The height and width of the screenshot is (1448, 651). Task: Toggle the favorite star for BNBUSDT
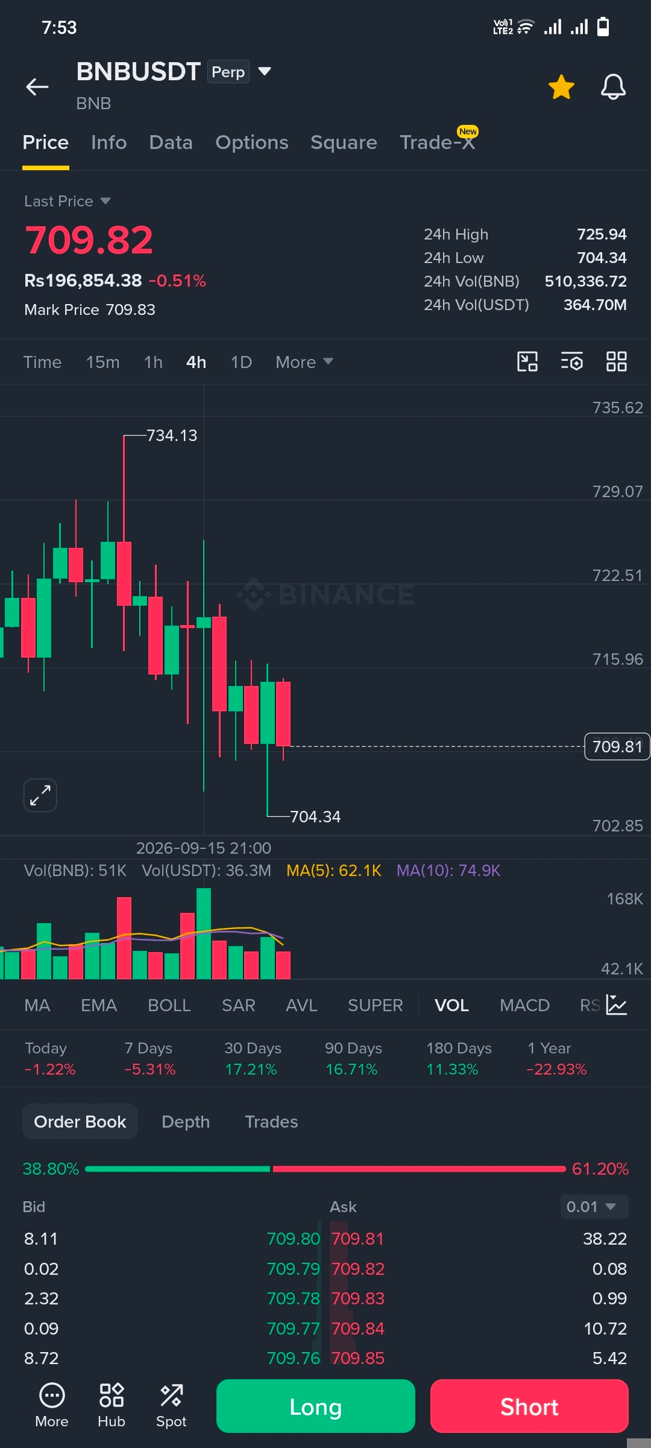[x=561, y=87]
